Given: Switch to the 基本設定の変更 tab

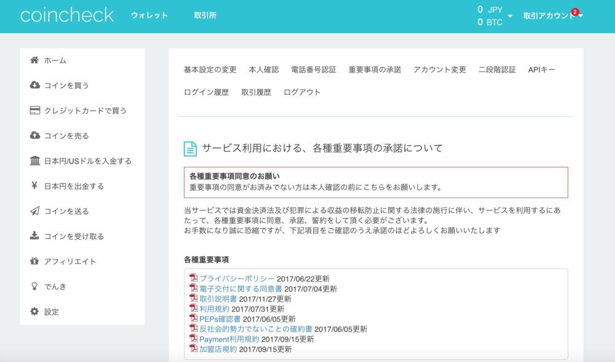Looking at the screenshot, I should click(210, 69).
